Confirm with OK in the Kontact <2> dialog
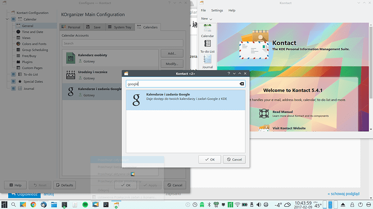 click(210, 159)
